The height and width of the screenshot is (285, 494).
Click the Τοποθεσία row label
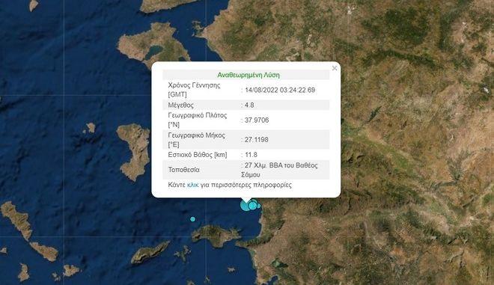[x=183, y=170]
